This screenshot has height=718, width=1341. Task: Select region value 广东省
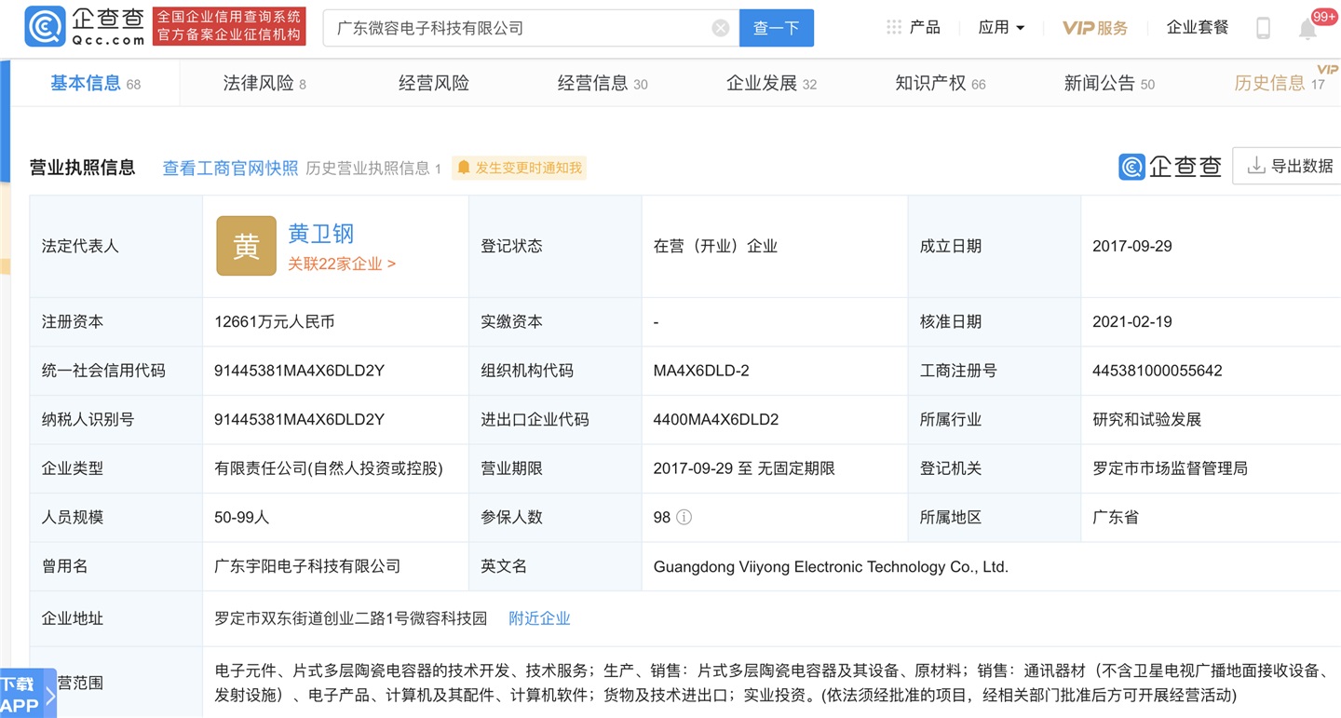coord(1116,517)
